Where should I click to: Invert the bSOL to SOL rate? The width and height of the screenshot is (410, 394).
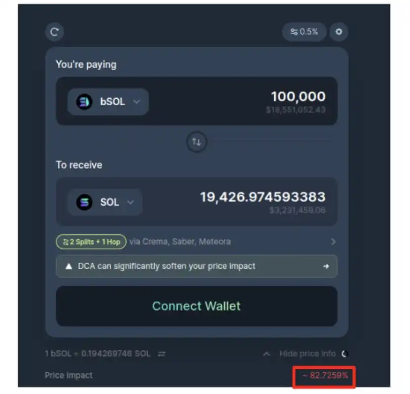tap(162, 354)
